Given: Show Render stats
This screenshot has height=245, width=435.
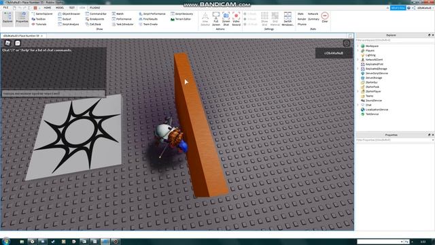Looking at the screenshot, I should pos(302,19).
